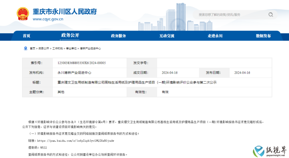Click the 政务公开 breadcrumb link
The width and height of the screenshot is (289, 158).
[x=44, y=48]
